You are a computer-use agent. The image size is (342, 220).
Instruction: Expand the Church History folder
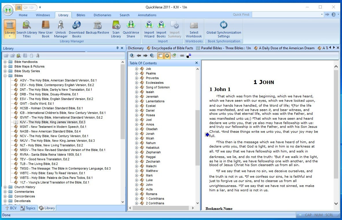[x=5, y=187]
